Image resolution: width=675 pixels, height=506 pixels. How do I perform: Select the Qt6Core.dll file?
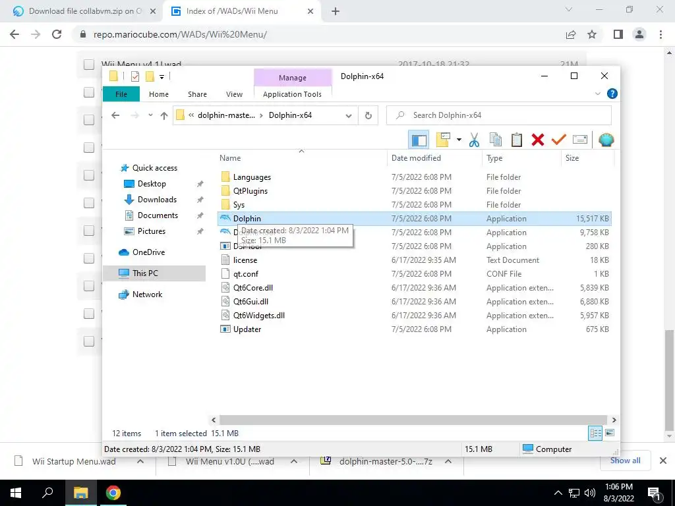click(x=252, y=288)
